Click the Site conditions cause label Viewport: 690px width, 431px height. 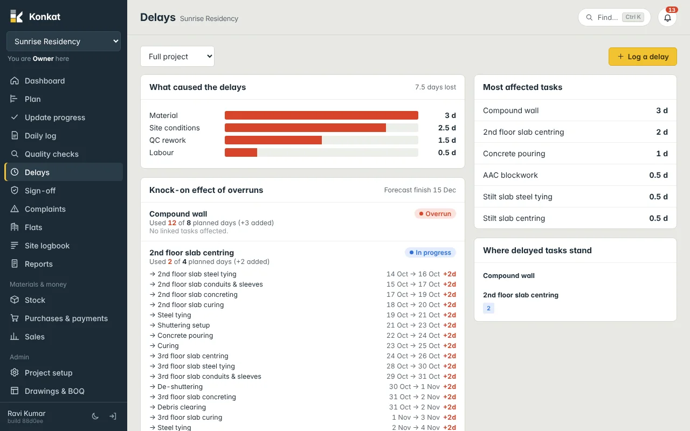pos(175,128)
